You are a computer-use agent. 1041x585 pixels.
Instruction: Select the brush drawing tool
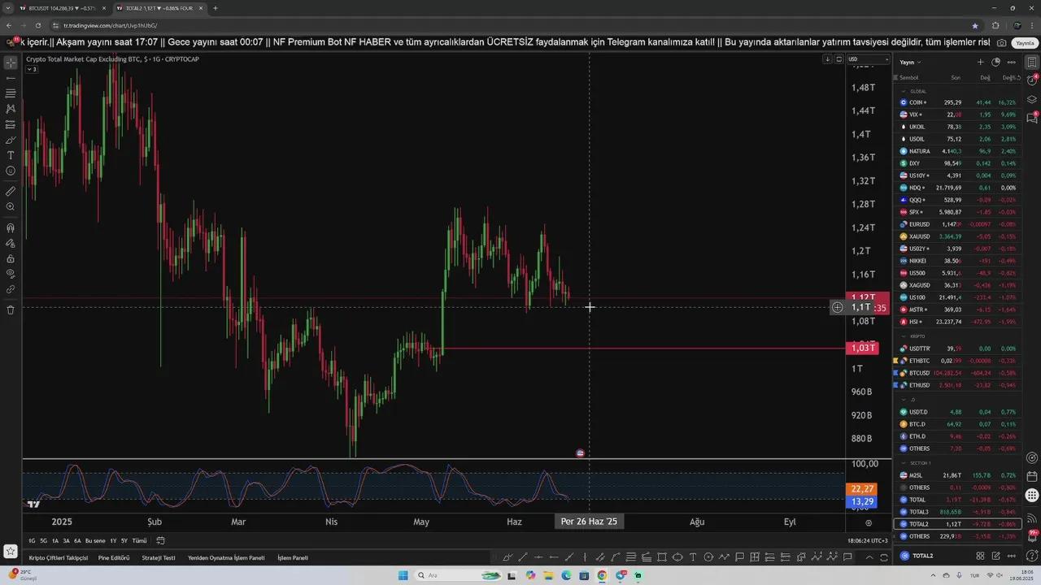(x=11, y=140)
